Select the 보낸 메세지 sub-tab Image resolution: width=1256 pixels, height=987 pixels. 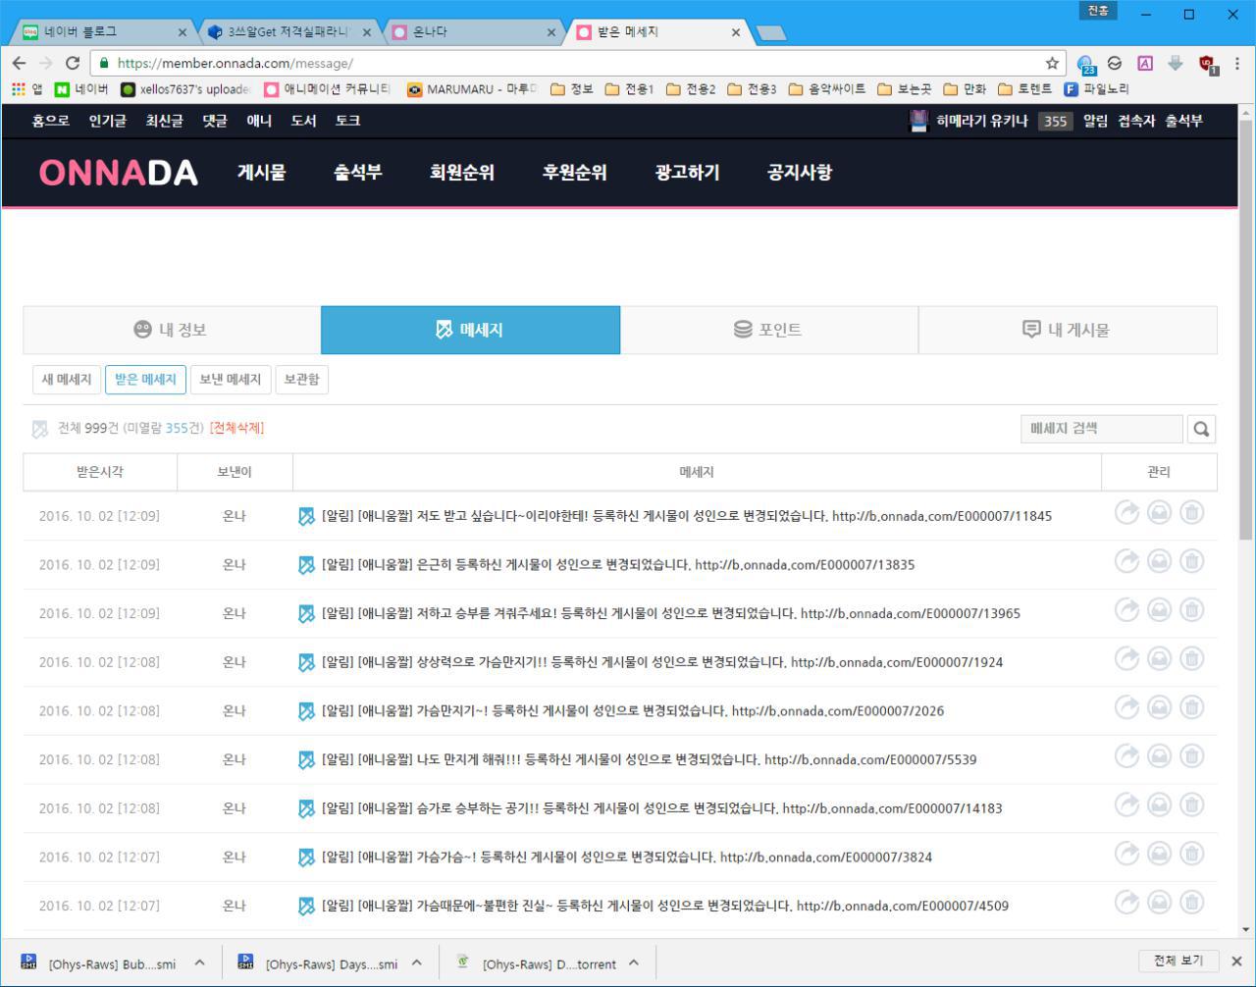tap(230, 380)
